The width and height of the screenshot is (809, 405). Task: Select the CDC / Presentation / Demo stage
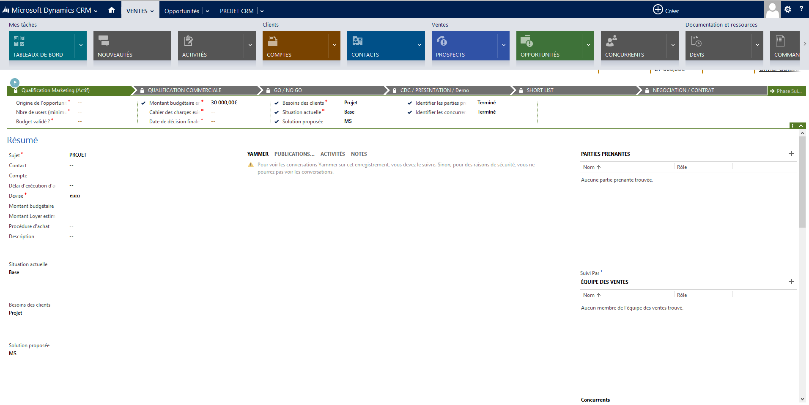coord(450,90)
